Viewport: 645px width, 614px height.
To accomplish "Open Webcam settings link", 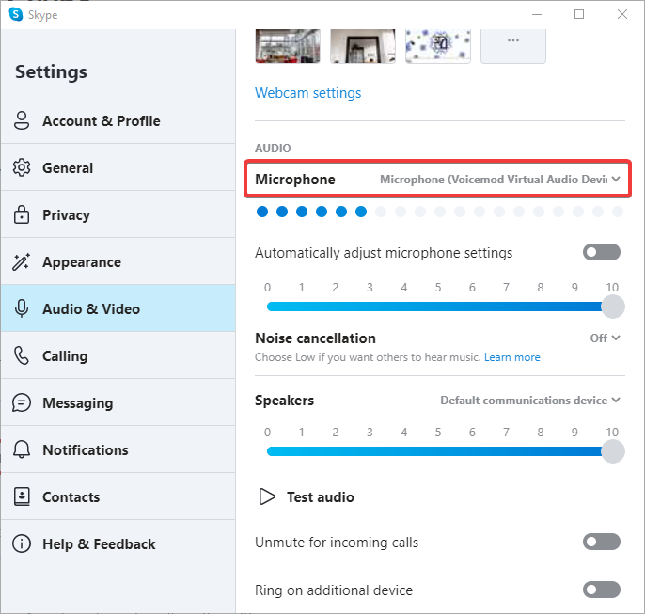I will pos(307,93).
